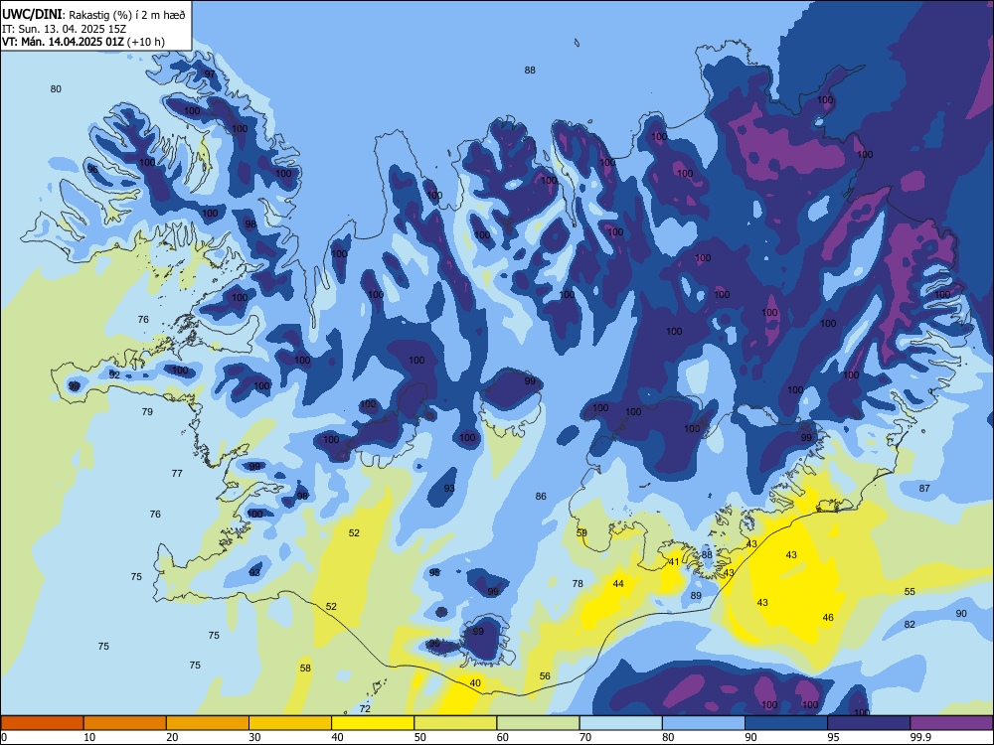Screen dimensions: 994x745
Task: Click the '92' value on the western peninsula
Action: pos(114,375)
